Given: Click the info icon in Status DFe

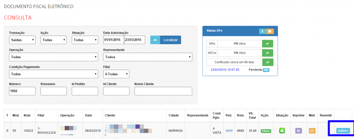Looking at the screenshot, I should click(263, 31).
